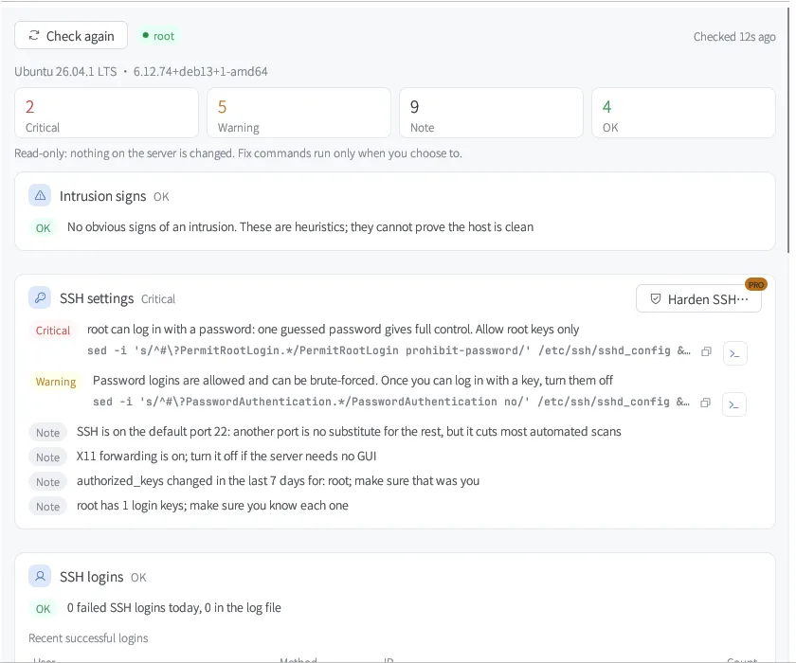Click the SSH settings key icon
The image size is (796, 663).
tap(40, 297)
